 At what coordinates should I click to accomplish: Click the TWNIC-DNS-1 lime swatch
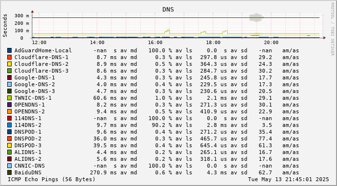10,98
